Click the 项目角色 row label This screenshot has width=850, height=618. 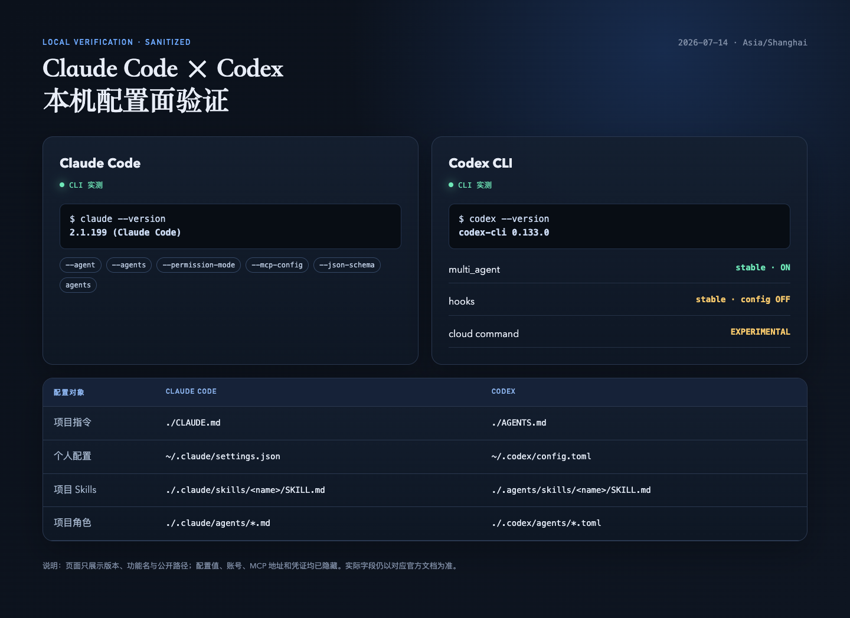coord(73,523)
